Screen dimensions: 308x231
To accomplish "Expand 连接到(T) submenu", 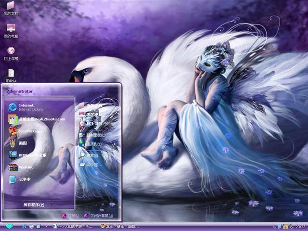I will click(97, 144).
